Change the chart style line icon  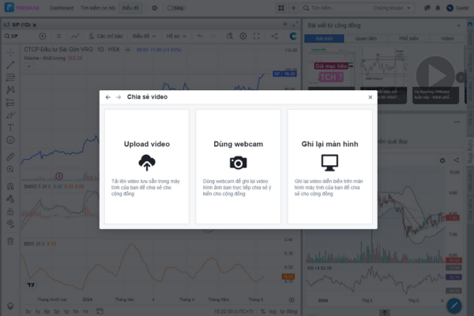[x=75, y=36]
